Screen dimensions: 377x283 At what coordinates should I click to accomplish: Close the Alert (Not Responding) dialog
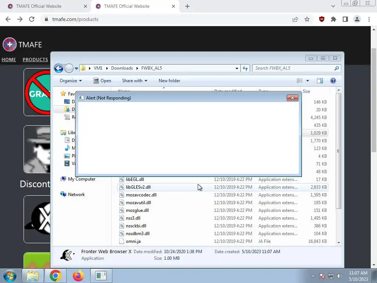292,98
